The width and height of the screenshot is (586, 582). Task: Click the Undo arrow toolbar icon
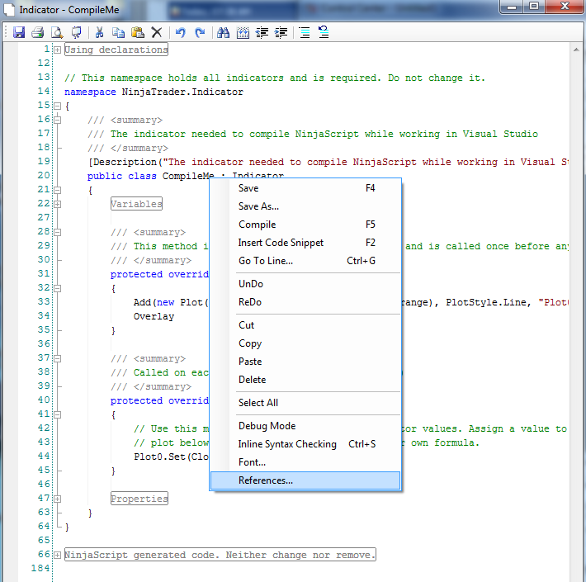[x=181, y=32]
